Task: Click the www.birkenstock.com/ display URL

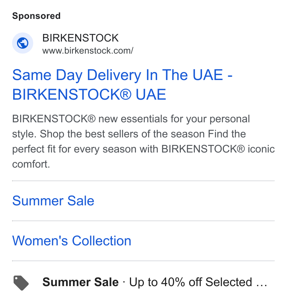Action: (88, 51)
